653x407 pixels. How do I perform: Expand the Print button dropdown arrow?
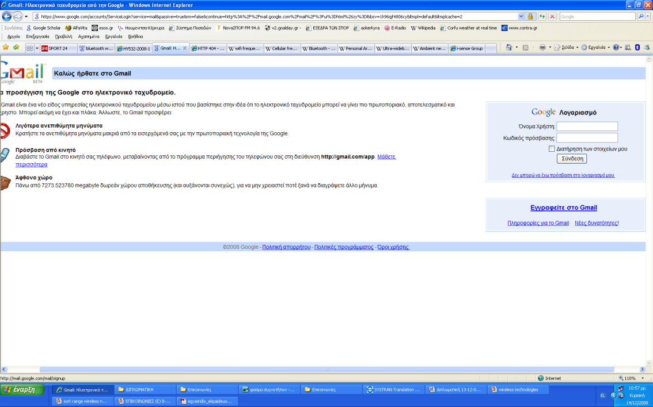point(550,47)
